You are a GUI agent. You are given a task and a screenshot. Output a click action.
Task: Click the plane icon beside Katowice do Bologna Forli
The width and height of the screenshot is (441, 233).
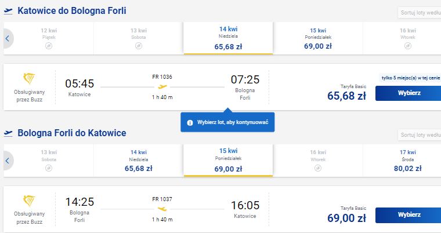[x=8, y=11]
